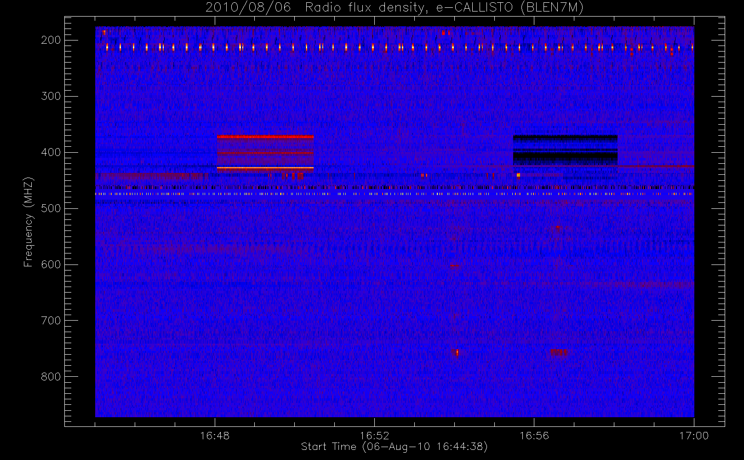Screen dimensions: 744x460
Task: Click the date '2010/08/06' in the title
Action: point(248,8)
